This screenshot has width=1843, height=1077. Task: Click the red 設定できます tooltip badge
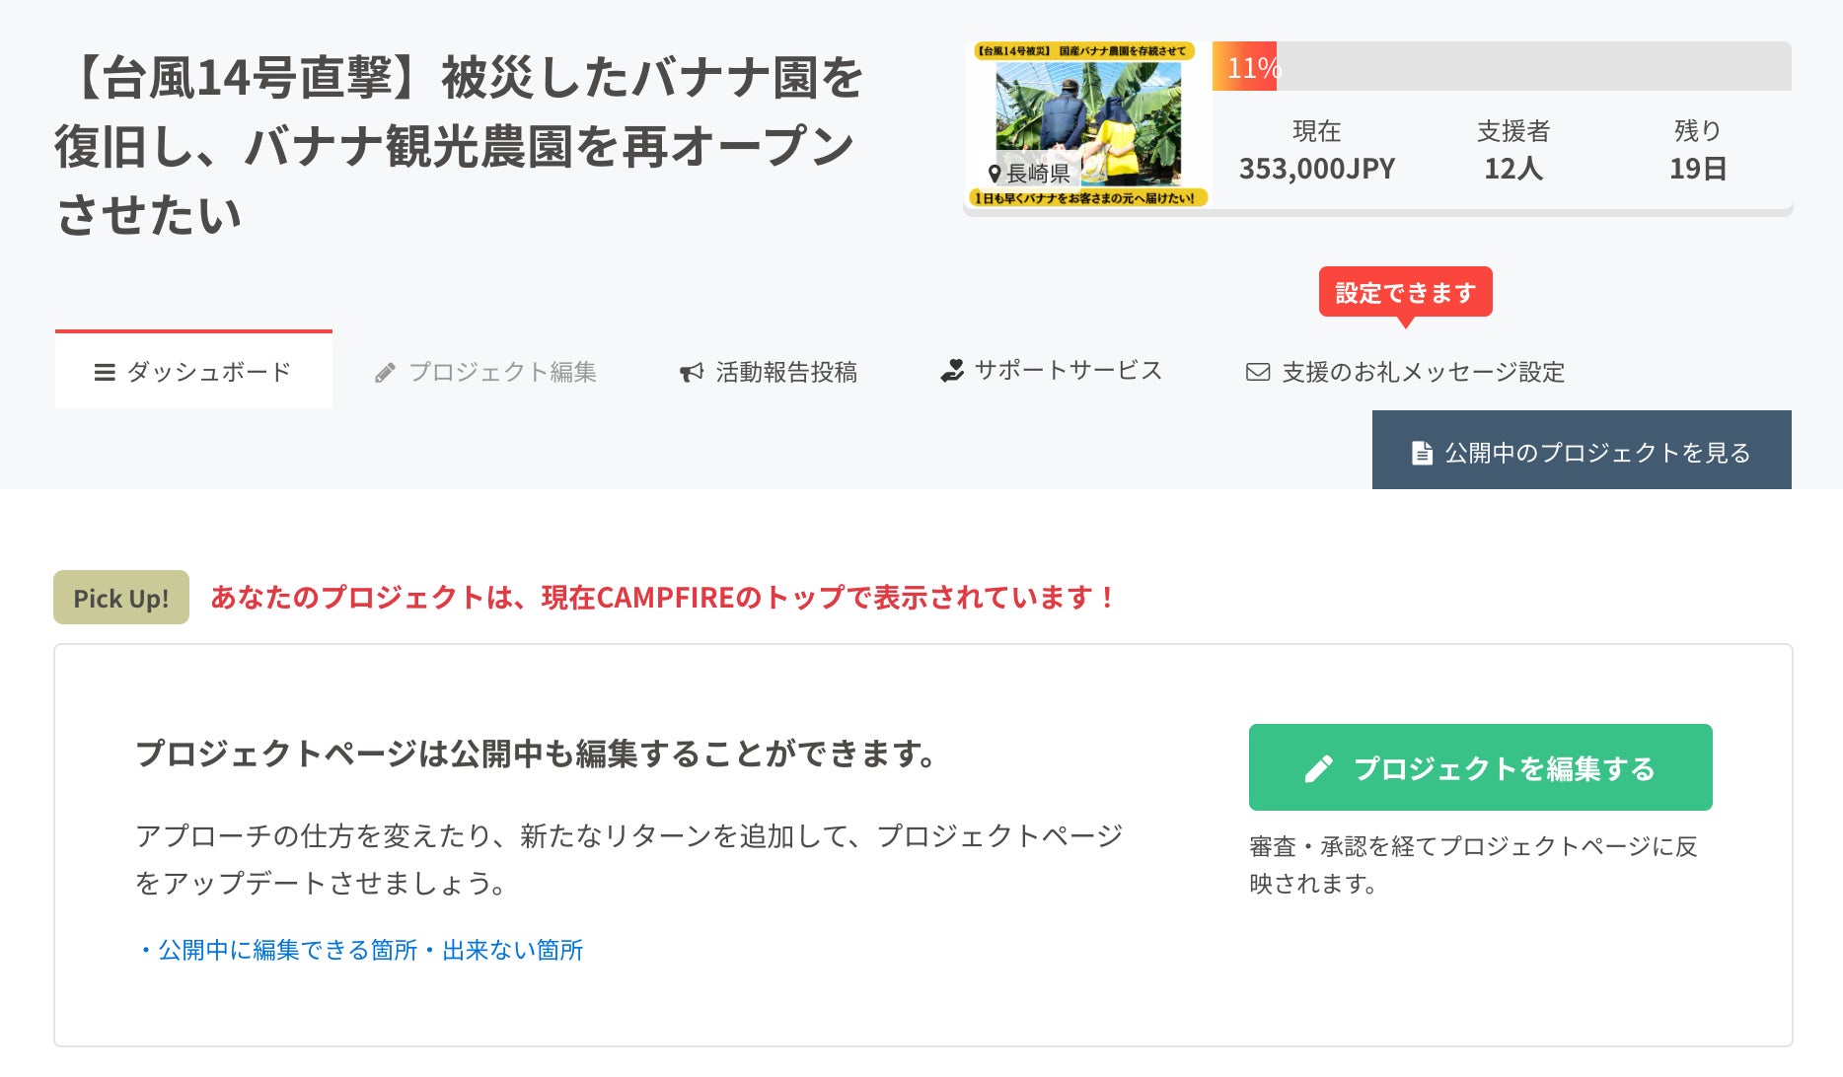(1405, 293)
